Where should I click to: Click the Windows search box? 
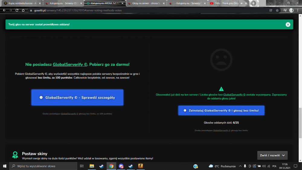tap(43, 166)
